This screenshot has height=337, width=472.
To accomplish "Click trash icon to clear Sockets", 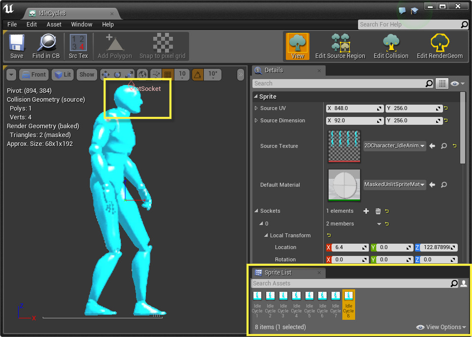I will [x=378, y=211].
